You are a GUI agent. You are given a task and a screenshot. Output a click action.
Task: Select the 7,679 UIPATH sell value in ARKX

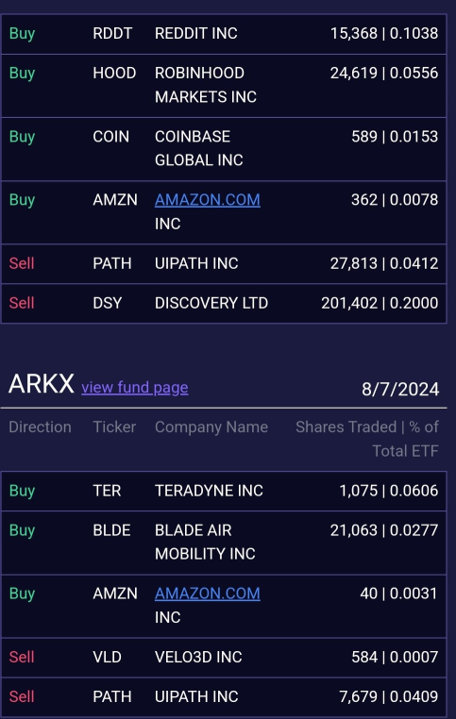point(388,696)
